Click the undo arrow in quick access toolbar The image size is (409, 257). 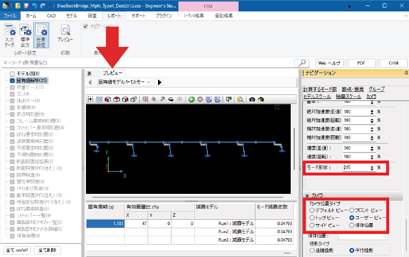[34, 5]
